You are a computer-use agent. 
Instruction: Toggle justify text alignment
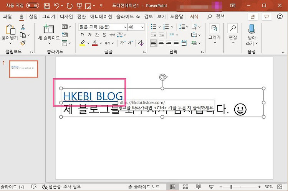coord(176,43)
